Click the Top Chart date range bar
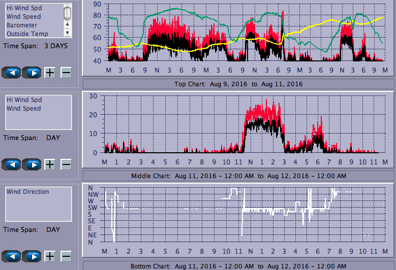This screenshot has width=396, height=270. (x=238, y=84)
